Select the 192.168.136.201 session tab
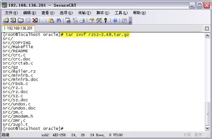Screen dimensions: 212x139 18,28
